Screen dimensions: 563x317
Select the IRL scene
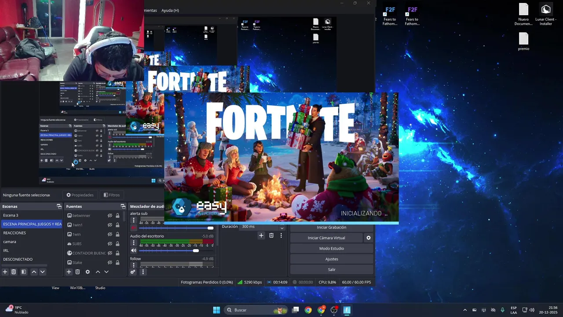click(32, 251)
